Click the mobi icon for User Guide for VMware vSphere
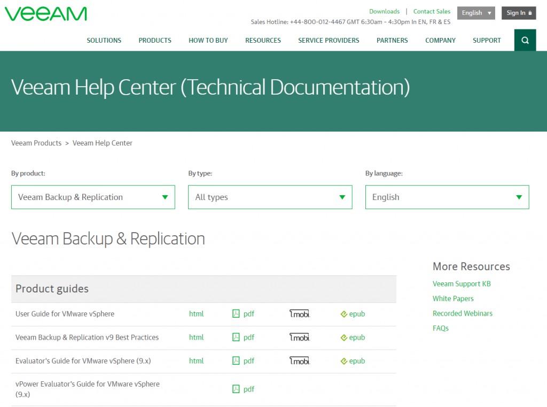The image size is (547, 407). tap(300, 314)
